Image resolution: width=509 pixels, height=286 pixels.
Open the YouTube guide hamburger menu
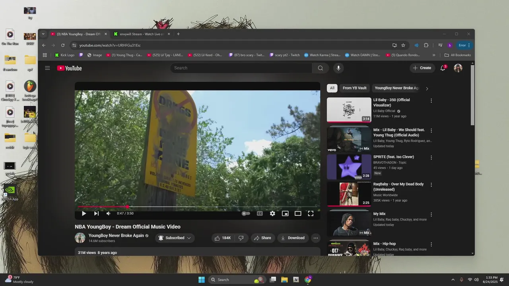47,68
